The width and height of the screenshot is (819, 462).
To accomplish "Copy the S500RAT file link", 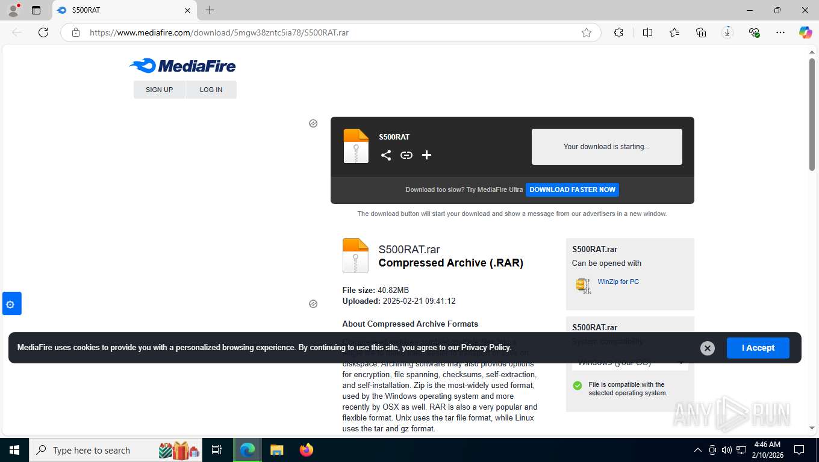I will 406,155.
